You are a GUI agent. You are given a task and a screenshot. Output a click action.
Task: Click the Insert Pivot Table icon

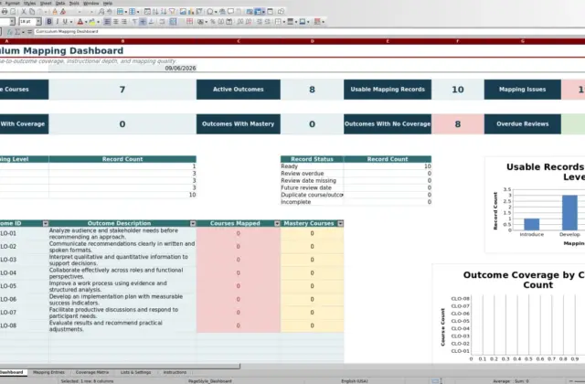(199, 12)
